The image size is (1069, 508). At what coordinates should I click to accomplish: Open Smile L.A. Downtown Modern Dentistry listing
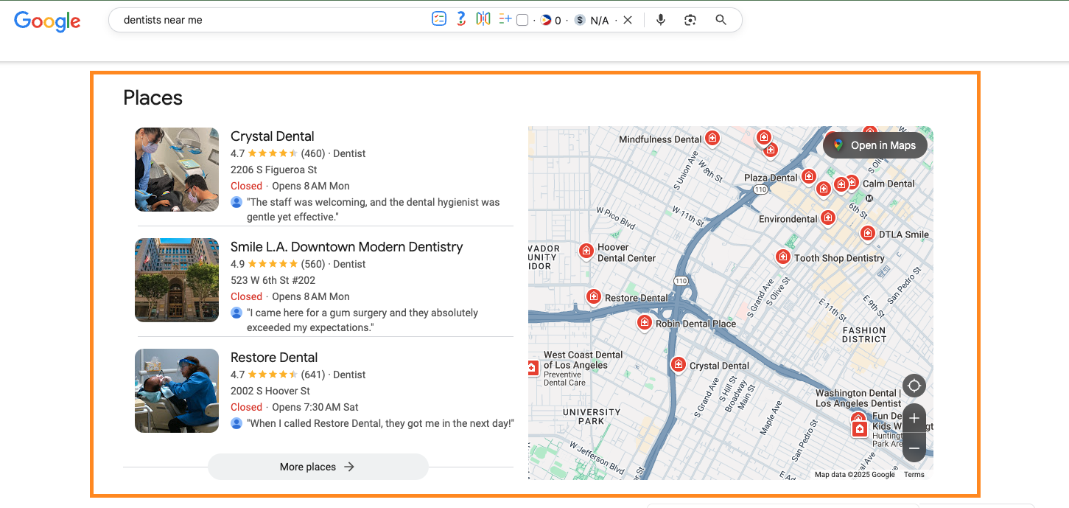click(347, 247)
